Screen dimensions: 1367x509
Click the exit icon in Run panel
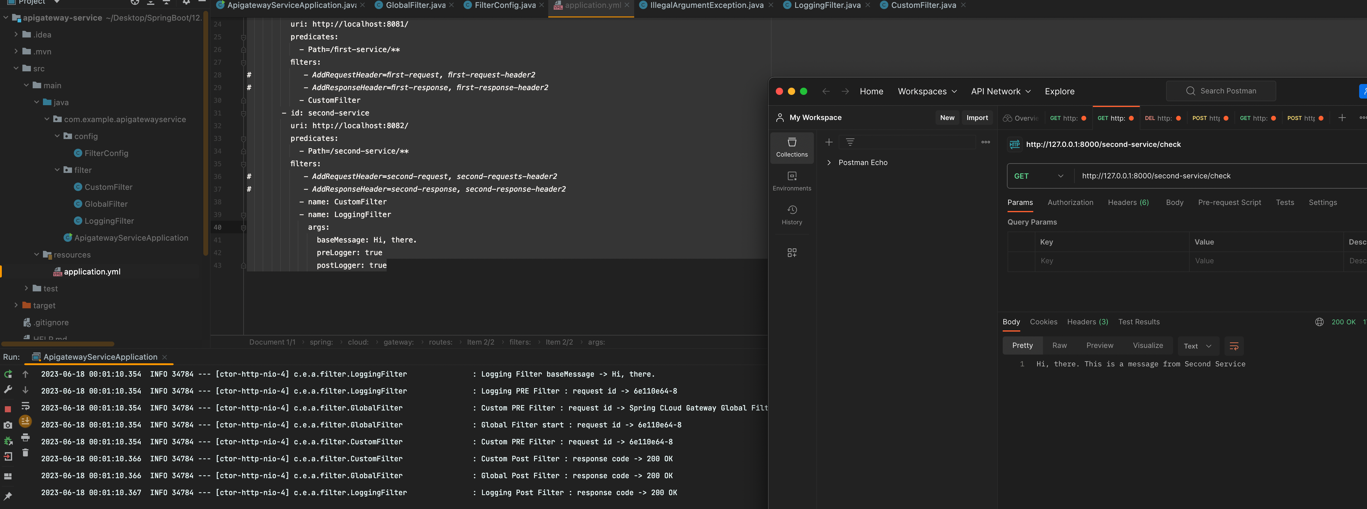(8, 456)
